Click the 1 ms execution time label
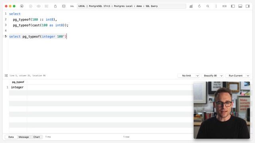The image size is (255, 143). (48, 137)
